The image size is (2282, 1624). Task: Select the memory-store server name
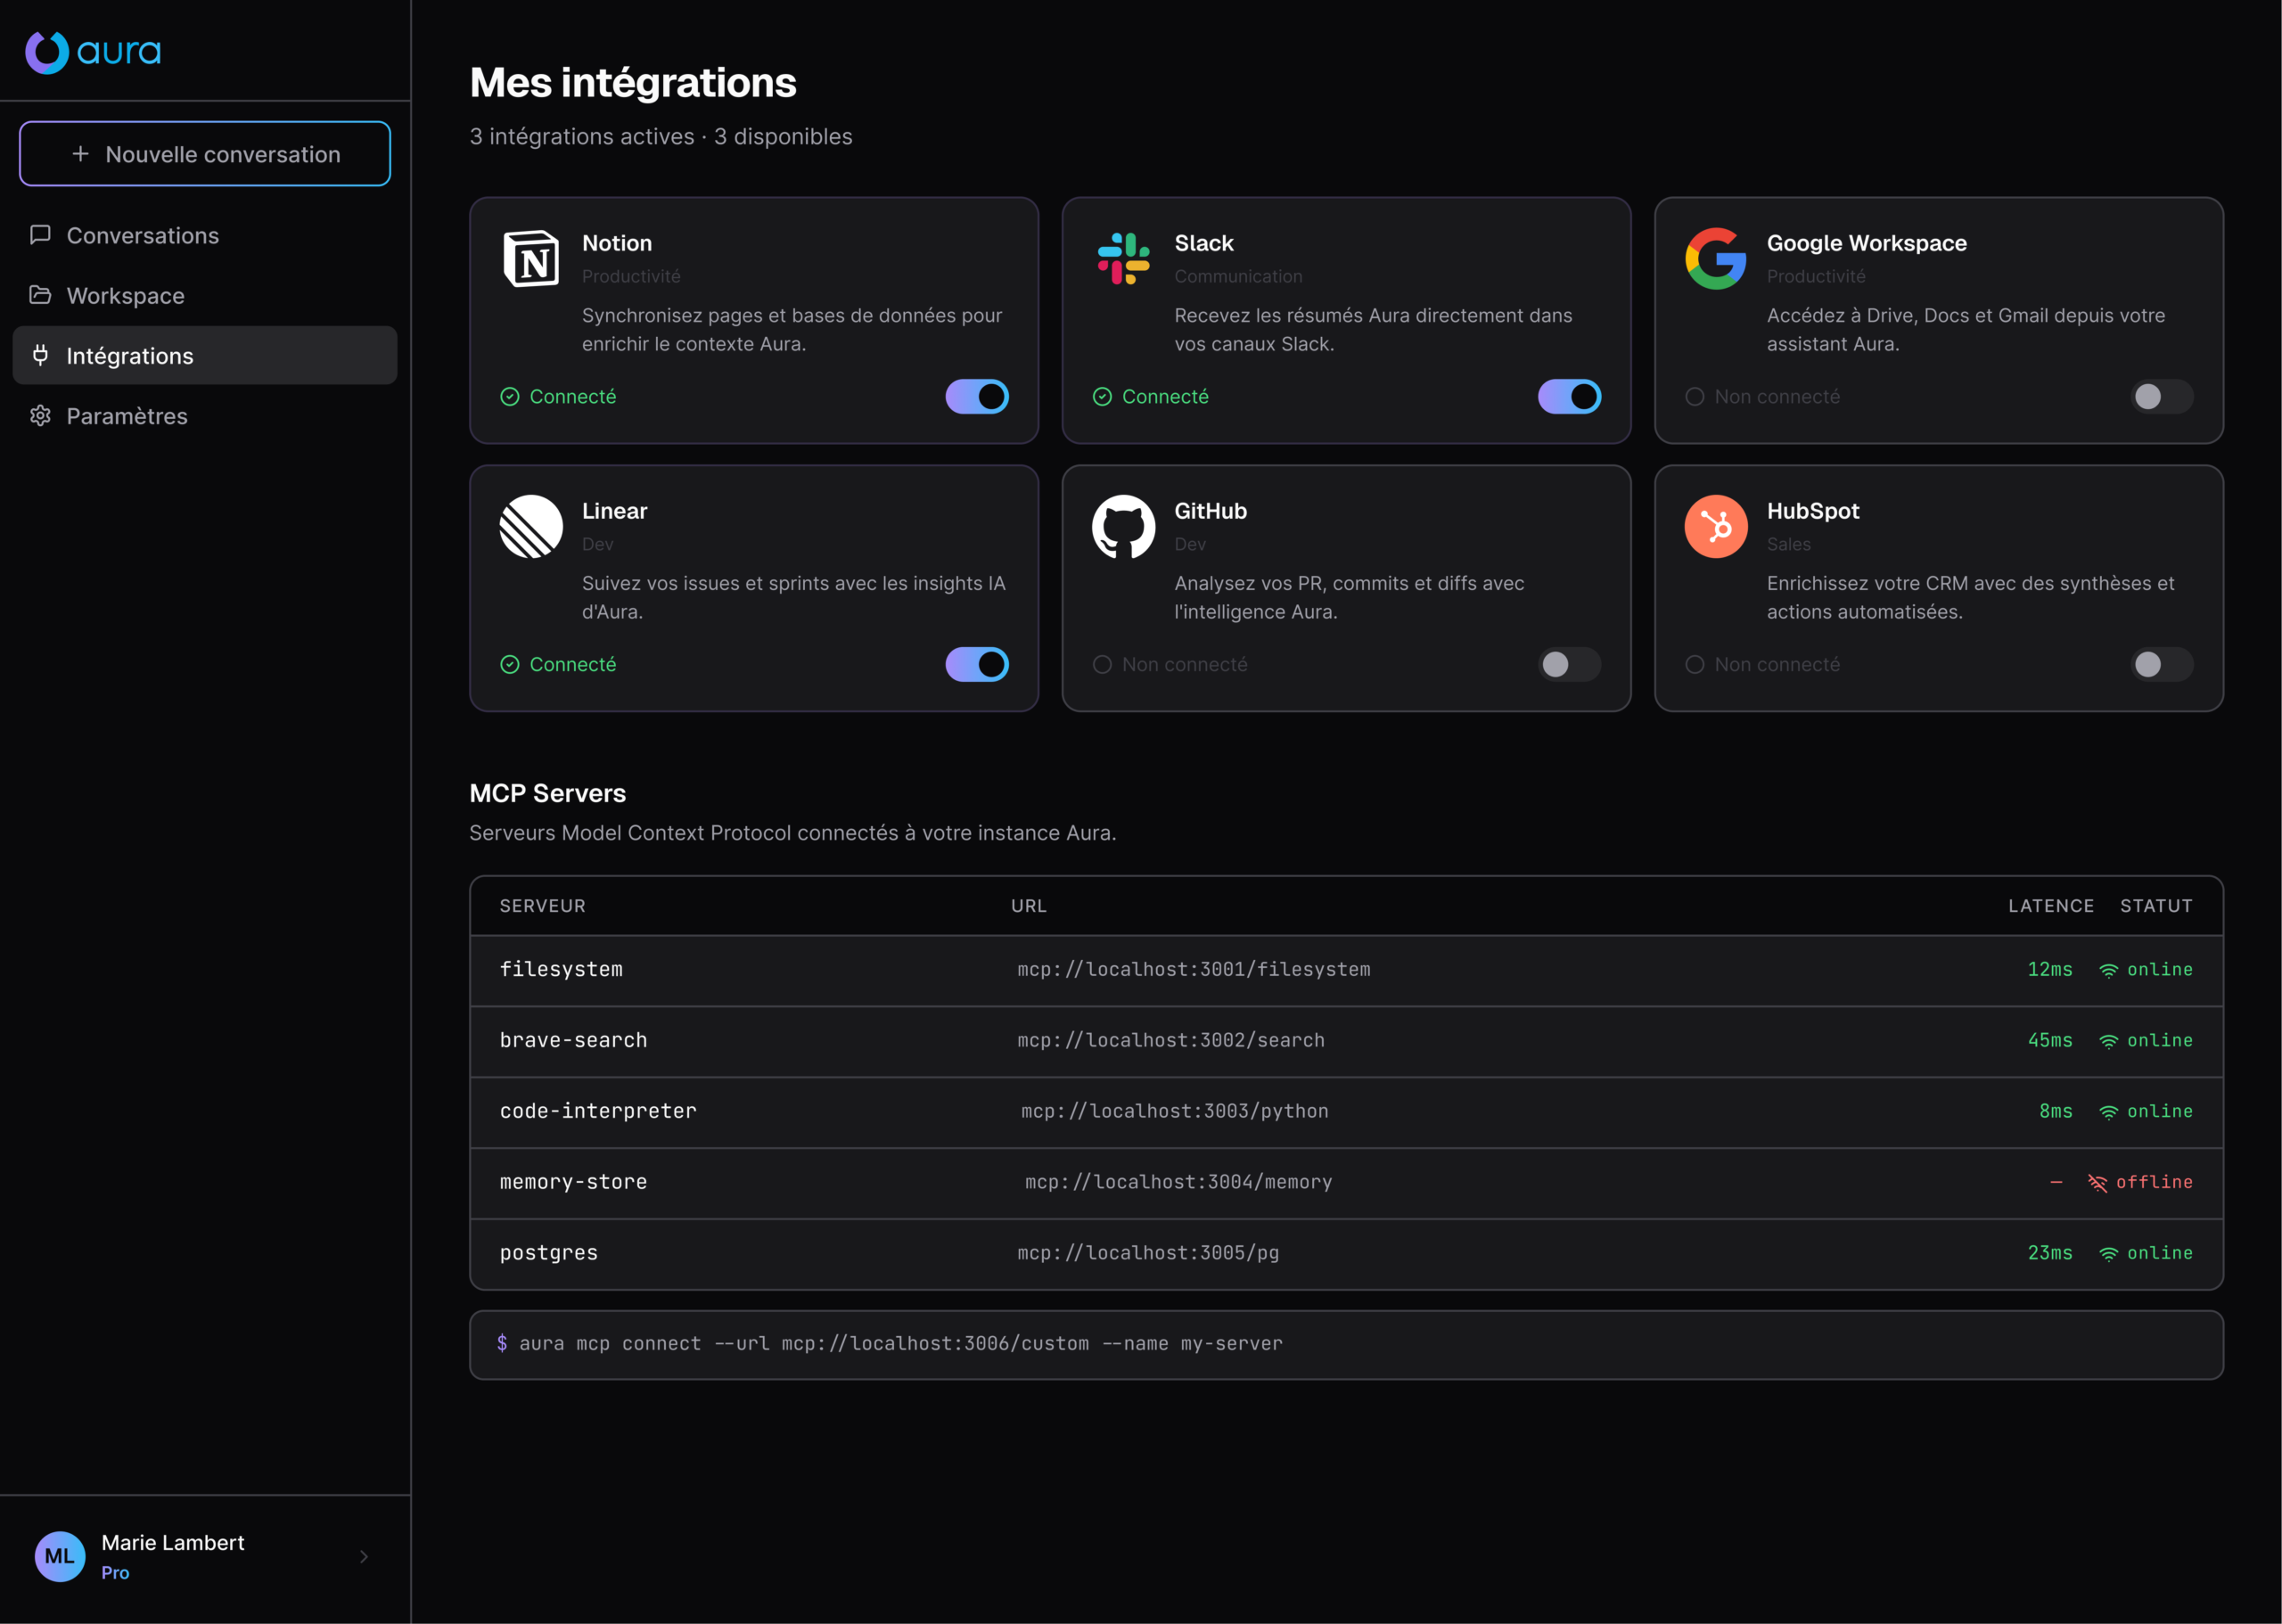[573, 1182]
